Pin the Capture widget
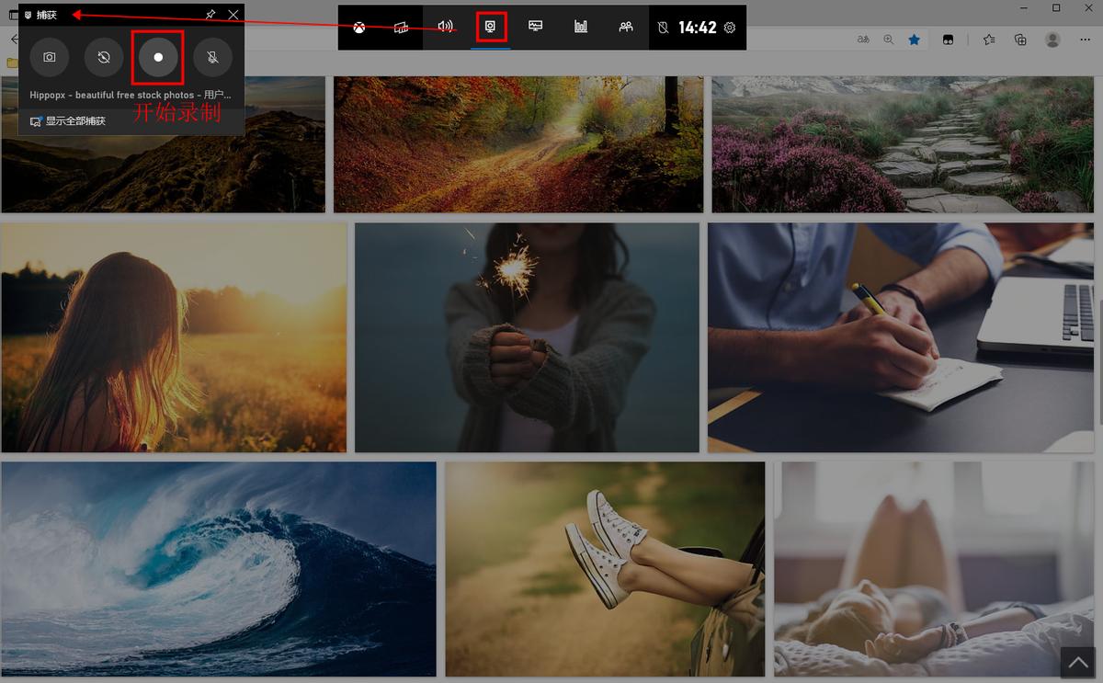The image size is (1103, 683). coord(210,15)
